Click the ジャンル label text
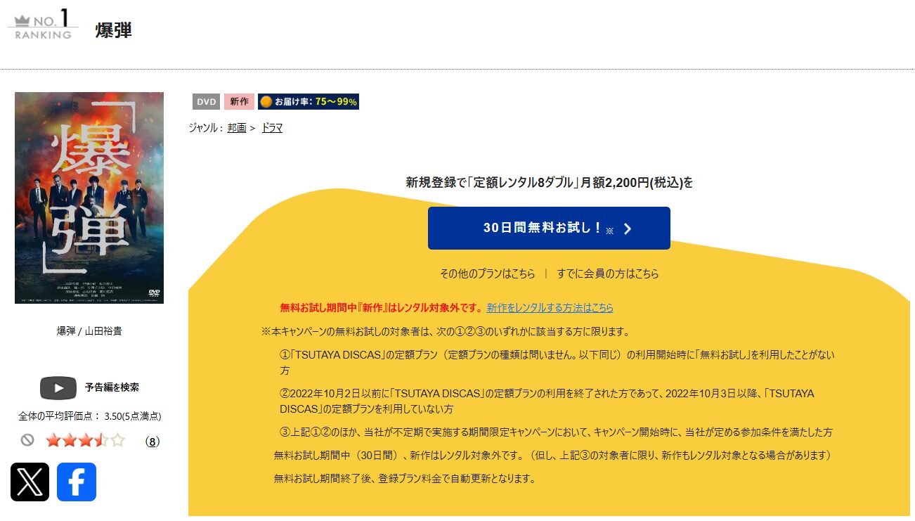The image size is (915, 521). coord(205,128)
